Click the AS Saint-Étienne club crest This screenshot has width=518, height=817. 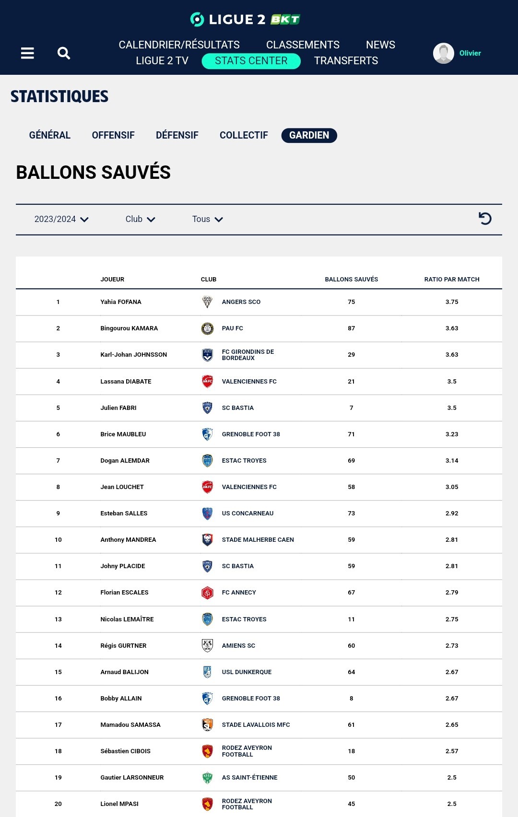pyautogui.click(x=207, y=778)
